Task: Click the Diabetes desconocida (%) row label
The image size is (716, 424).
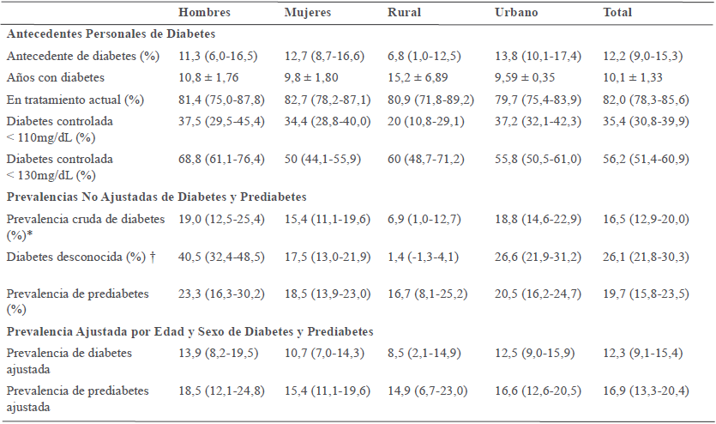Action: [69, 255]
